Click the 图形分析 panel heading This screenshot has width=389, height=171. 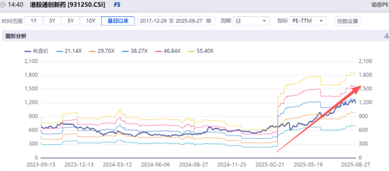tap(16, 36)
